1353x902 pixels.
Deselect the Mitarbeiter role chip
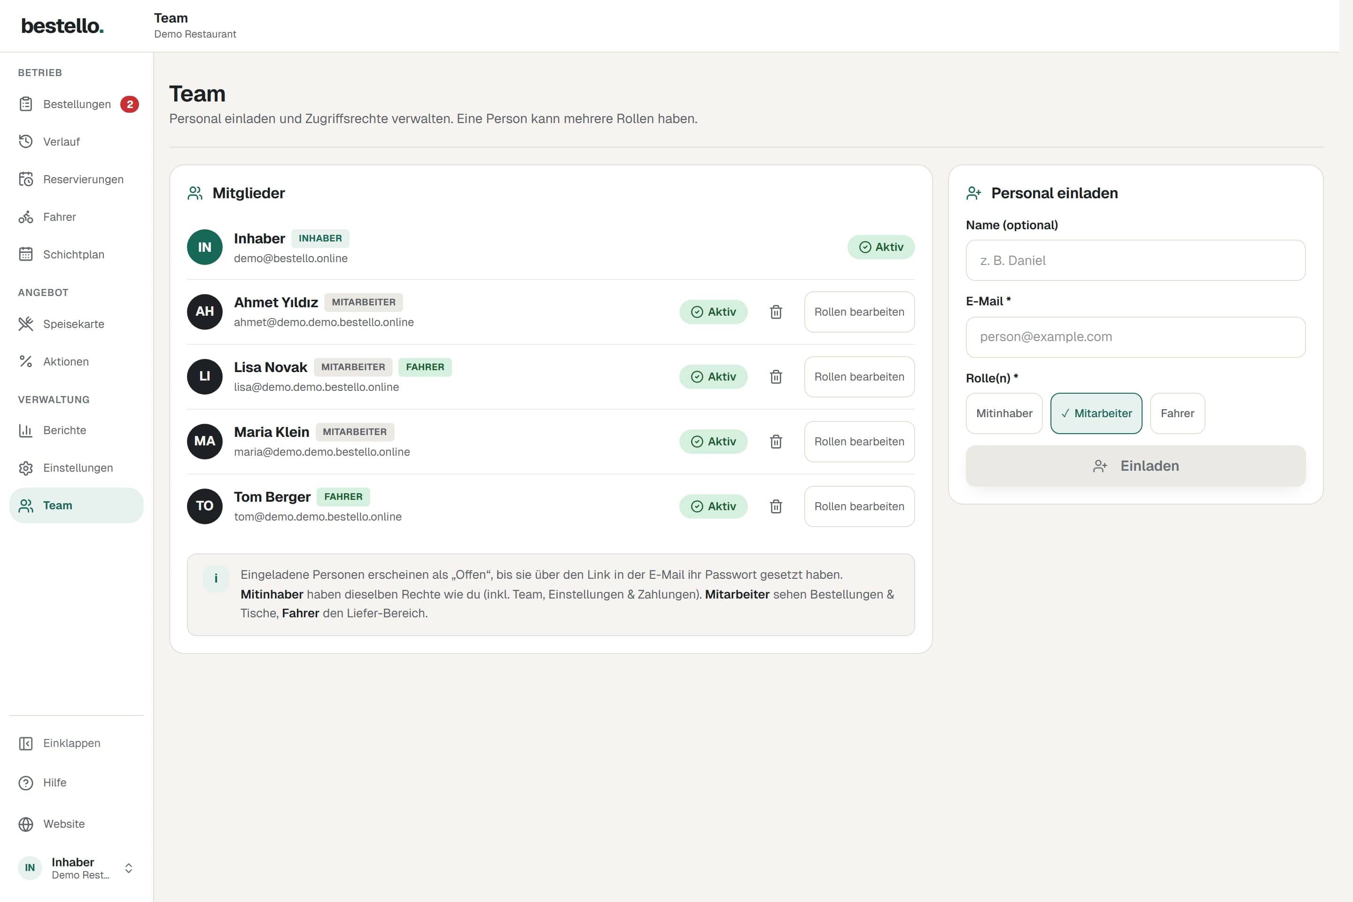1096,413
